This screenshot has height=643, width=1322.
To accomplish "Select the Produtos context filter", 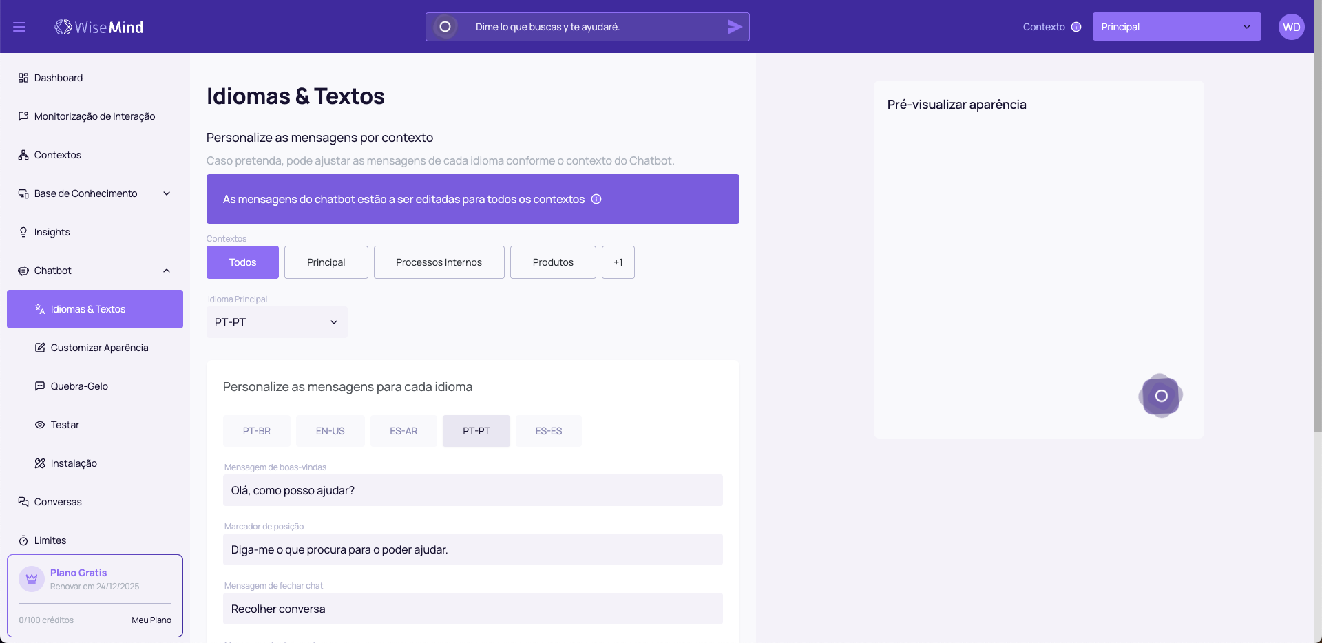I will coord(553,262).
